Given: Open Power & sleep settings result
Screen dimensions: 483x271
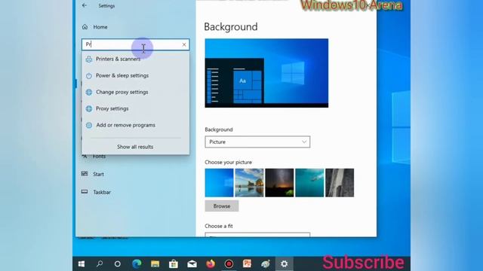Looking at the screenshot, I should click(x=136, y=75).
